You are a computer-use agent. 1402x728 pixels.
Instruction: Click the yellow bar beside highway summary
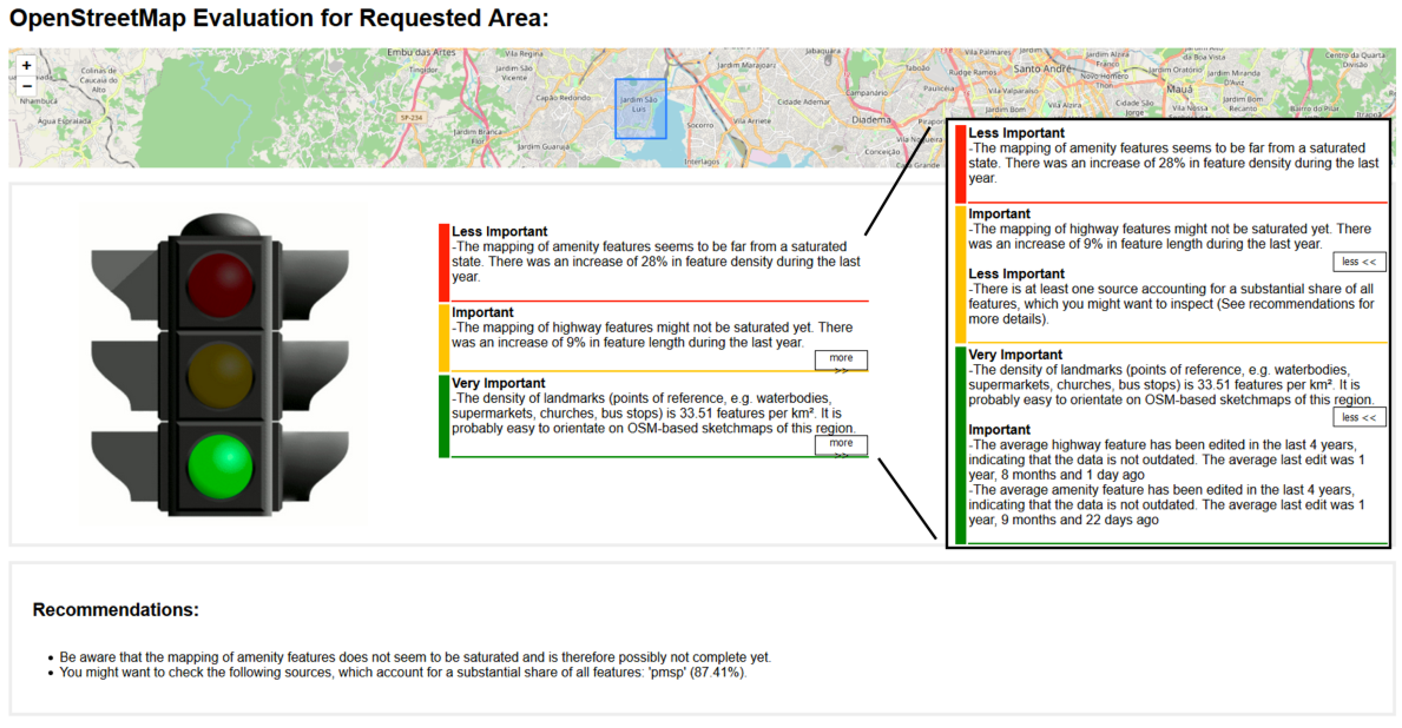(x=444, y=338)
